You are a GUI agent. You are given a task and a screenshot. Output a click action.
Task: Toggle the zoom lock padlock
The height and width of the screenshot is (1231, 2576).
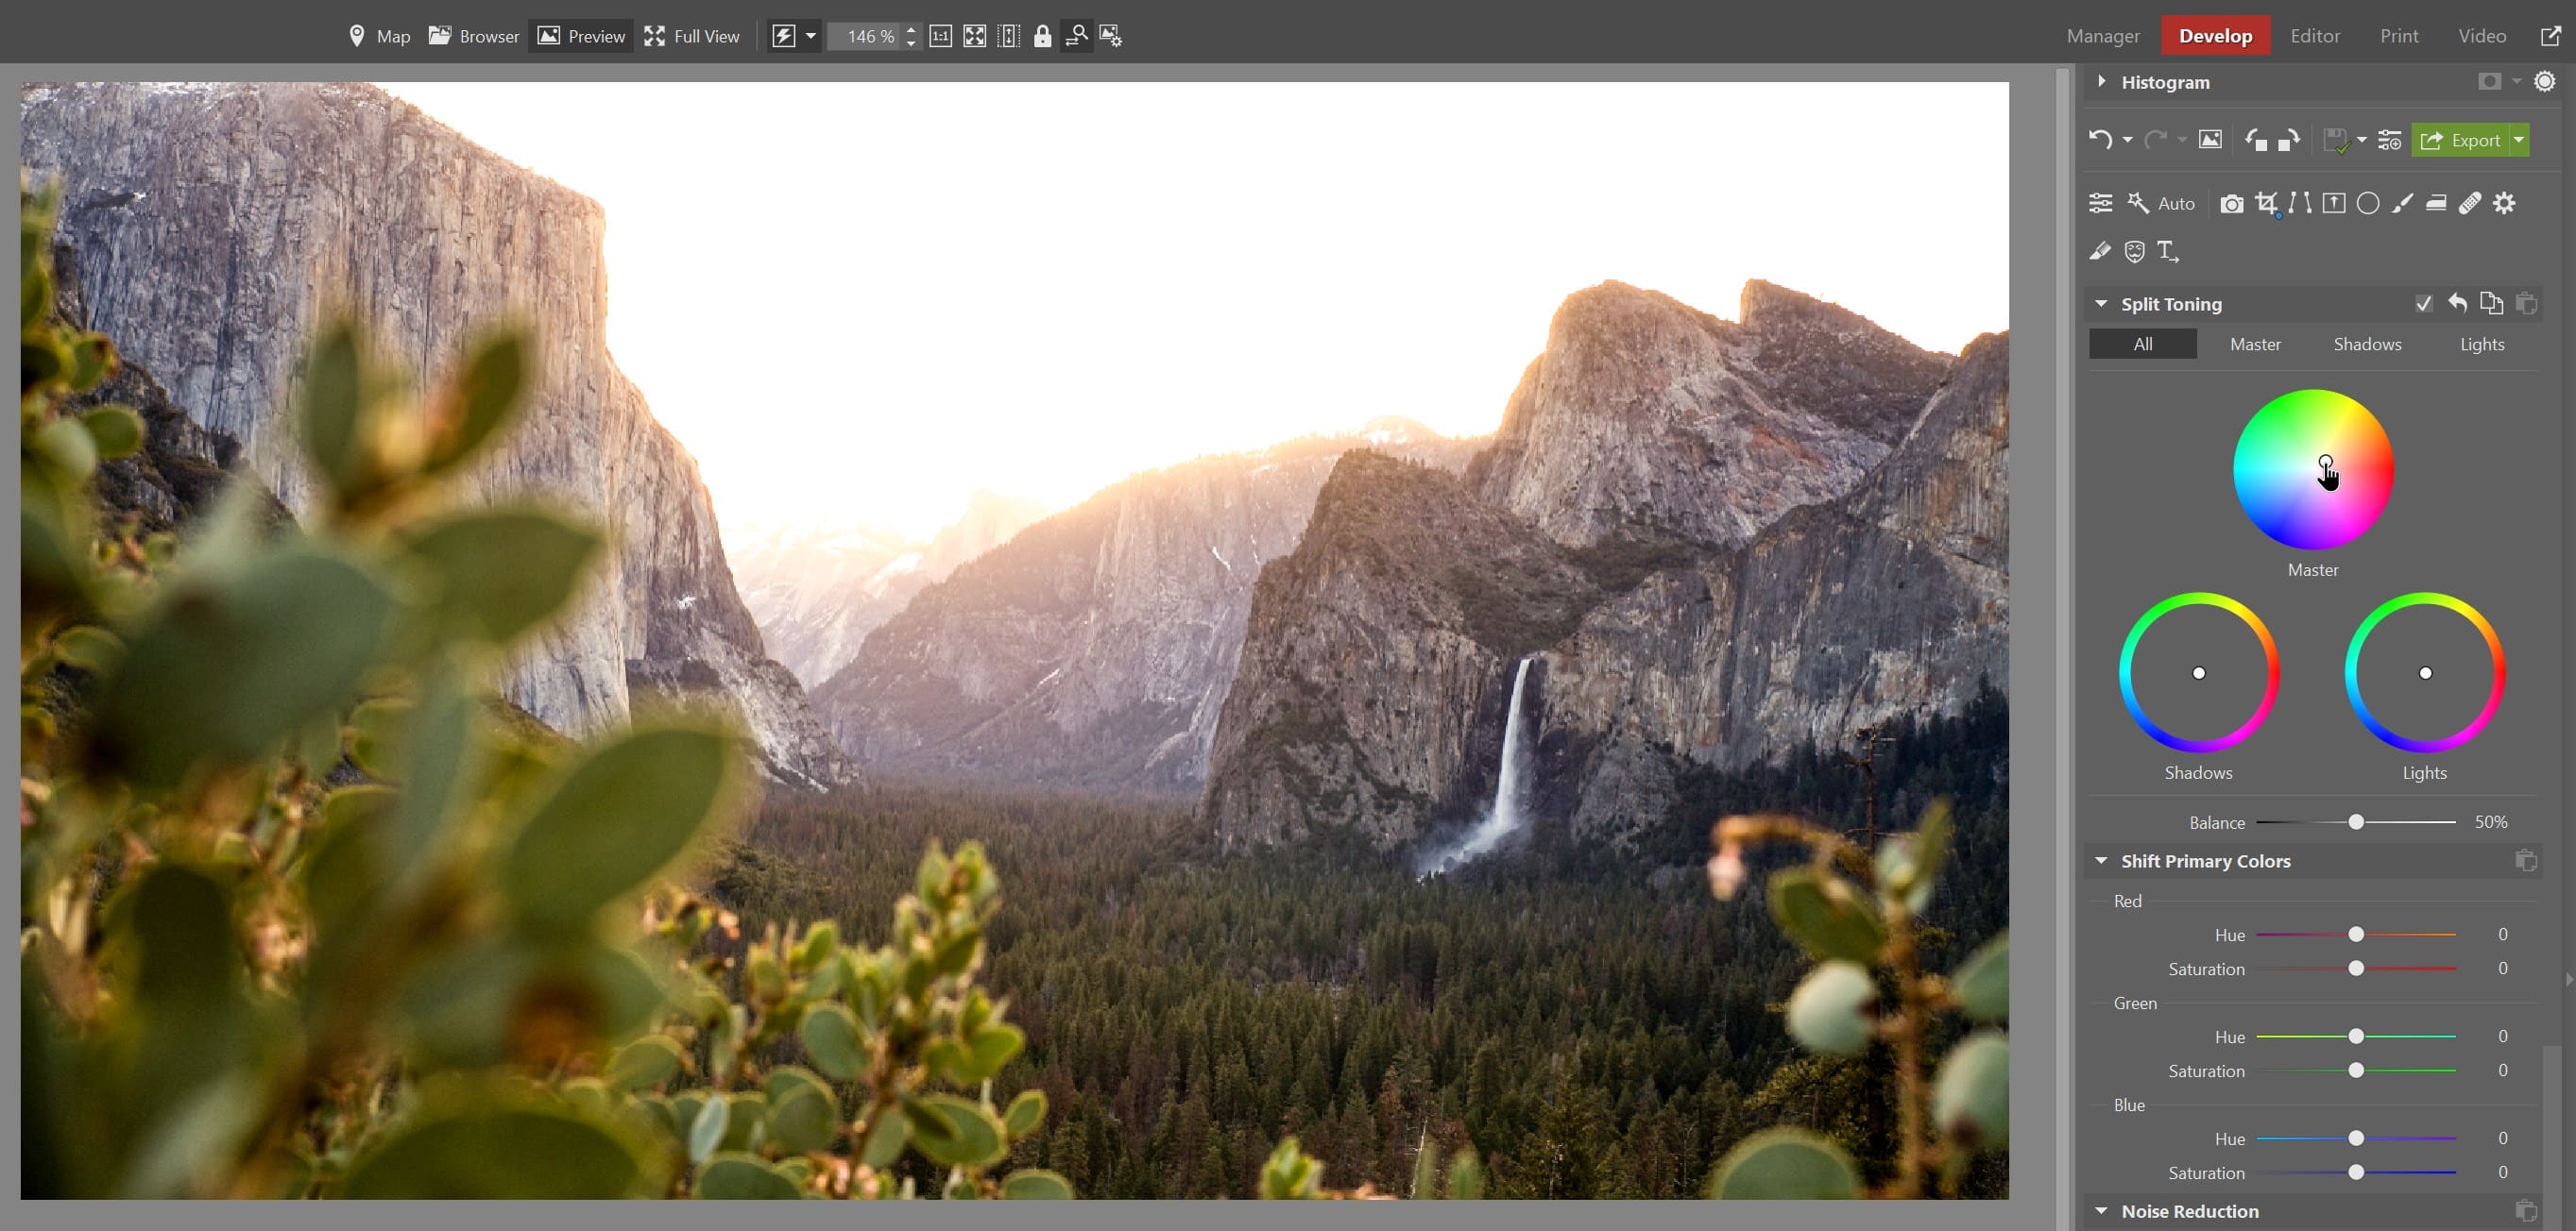pos(1042,36)
